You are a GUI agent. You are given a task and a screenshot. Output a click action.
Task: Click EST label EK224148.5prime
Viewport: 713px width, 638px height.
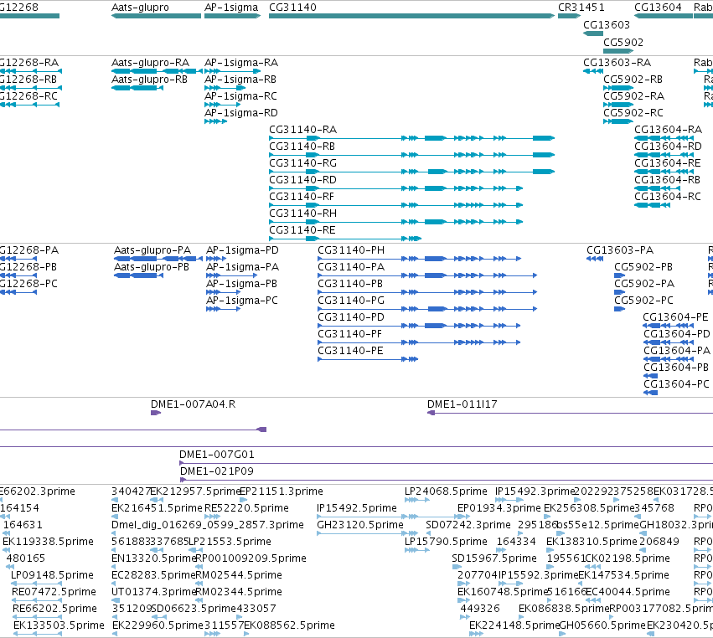coord(514,625)
